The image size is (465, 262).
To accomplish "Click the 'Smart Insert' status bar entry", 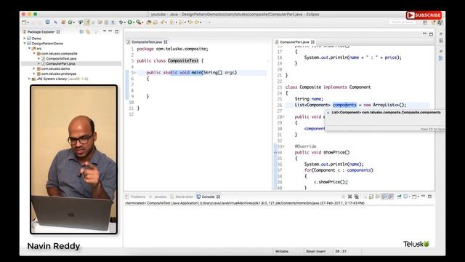I will [315, 251].
